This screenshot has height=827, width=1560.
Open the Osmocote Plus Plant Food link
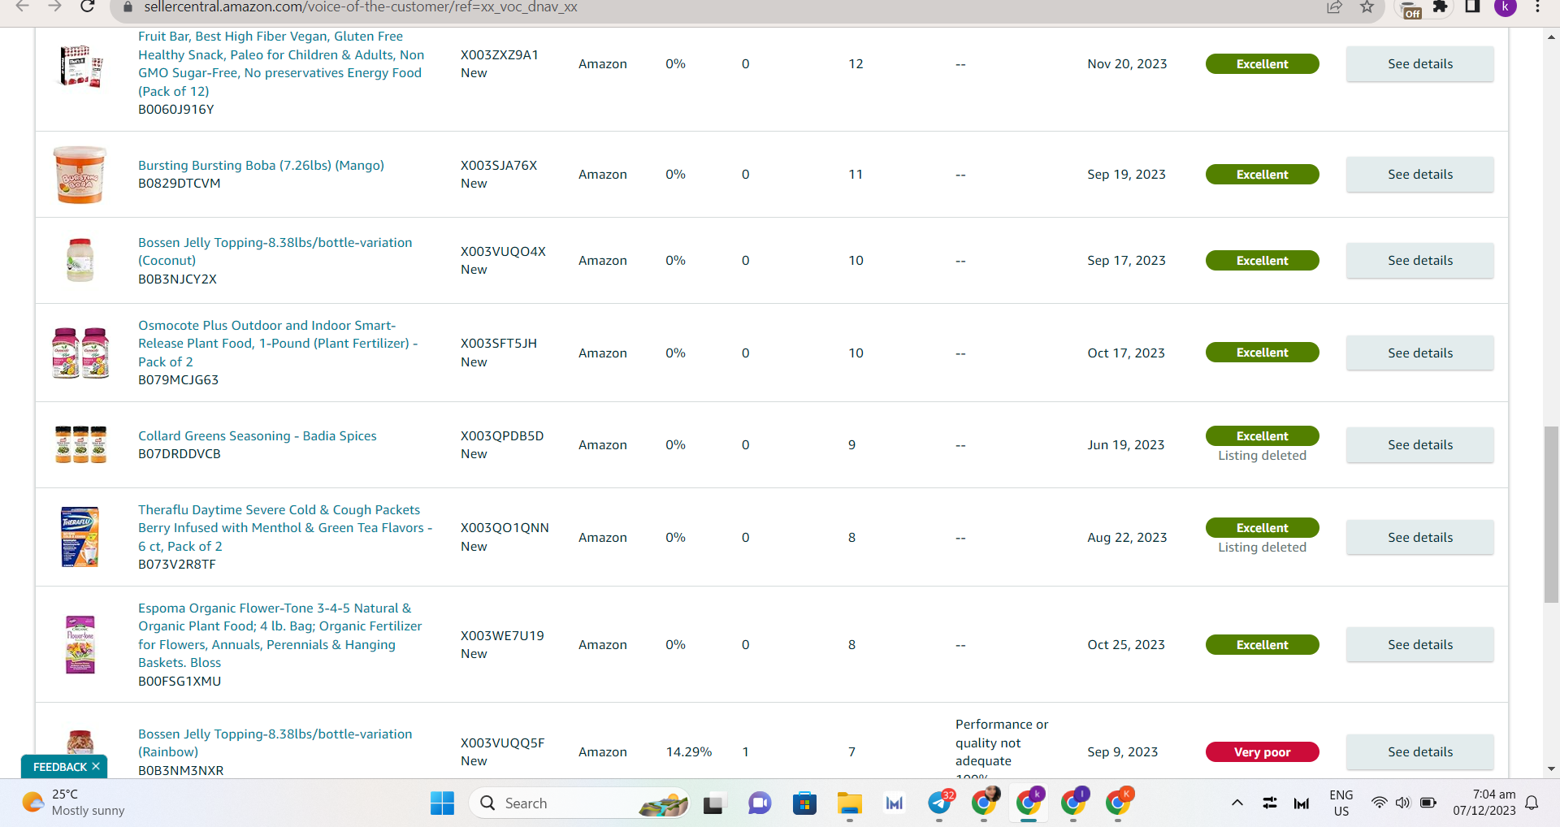point(278,344)
